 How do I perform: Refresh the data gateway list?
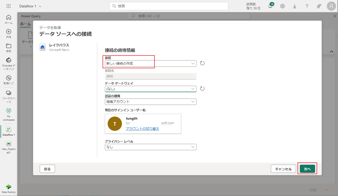click(x=202, y=89)
